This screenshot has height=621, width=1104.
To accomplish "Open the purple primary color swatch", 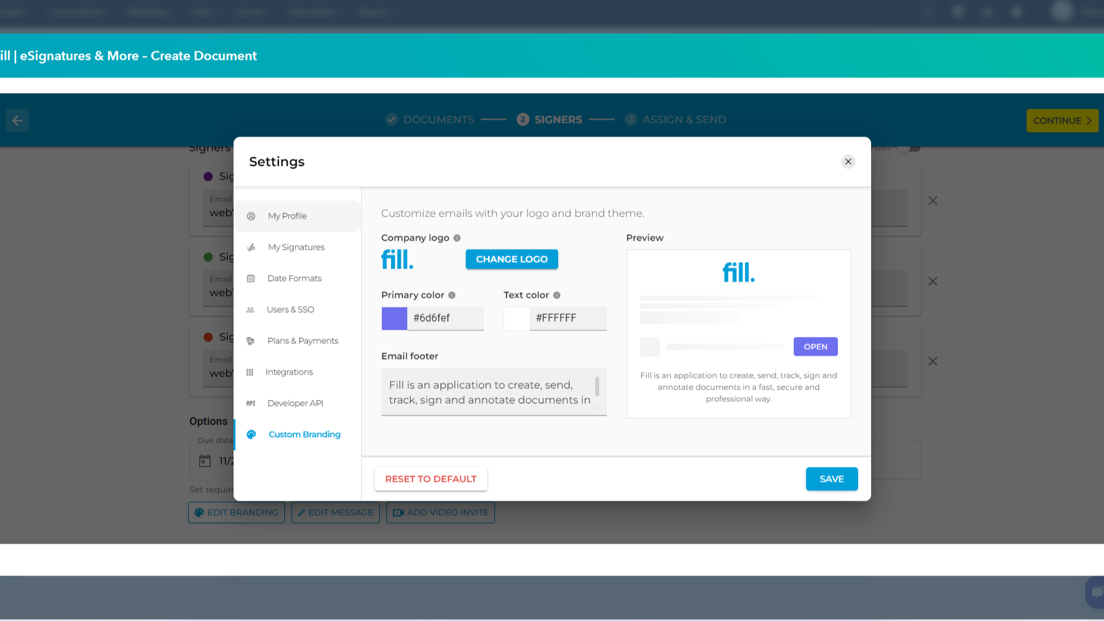I will click(394, 319).
